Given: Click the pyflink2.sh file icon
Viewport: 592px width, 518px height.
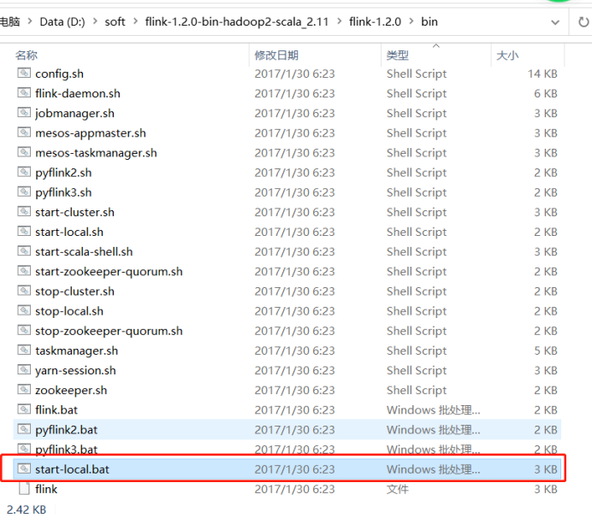Looking at the screenshot, I should [24, 172].
